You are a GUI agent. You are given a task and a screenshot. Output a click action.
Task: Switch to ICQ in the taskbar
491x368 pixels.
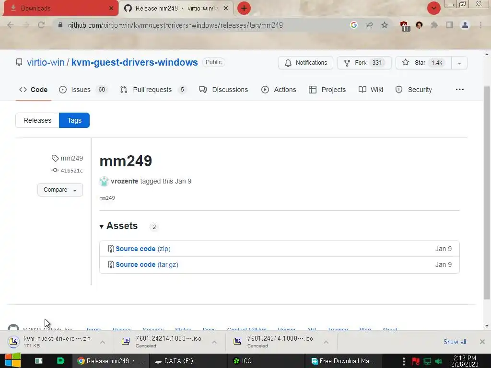pos(266,361)
